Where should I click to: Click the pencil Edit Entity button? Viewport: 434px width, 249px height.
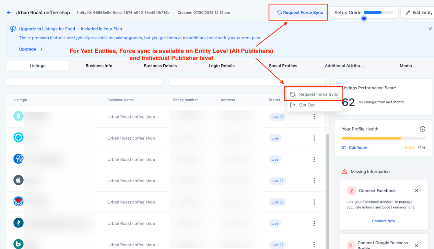(x=418, y=13)
